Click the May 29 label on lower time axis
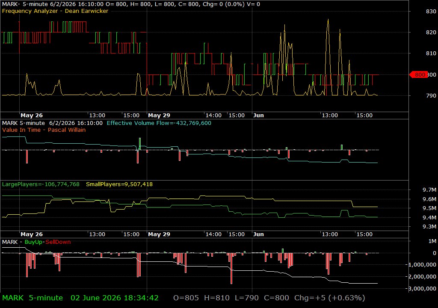The image size is (438, 308). (159, 234)
